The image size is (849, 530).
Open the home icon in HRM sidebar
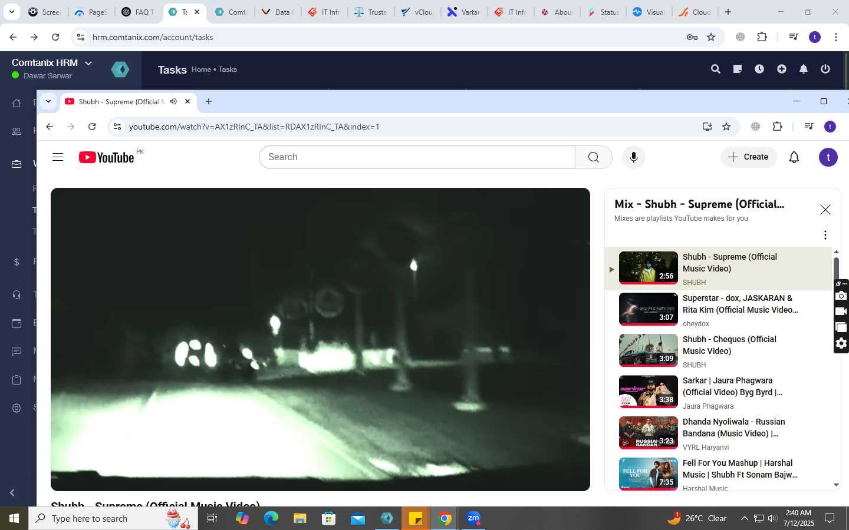pyautogui.click(x=17, y=103)
